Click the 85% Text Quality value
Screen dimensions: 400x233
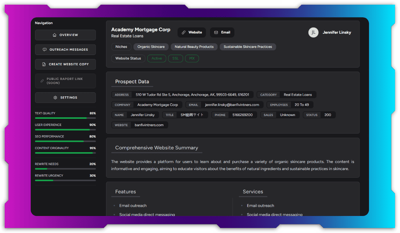coord(93,113)
